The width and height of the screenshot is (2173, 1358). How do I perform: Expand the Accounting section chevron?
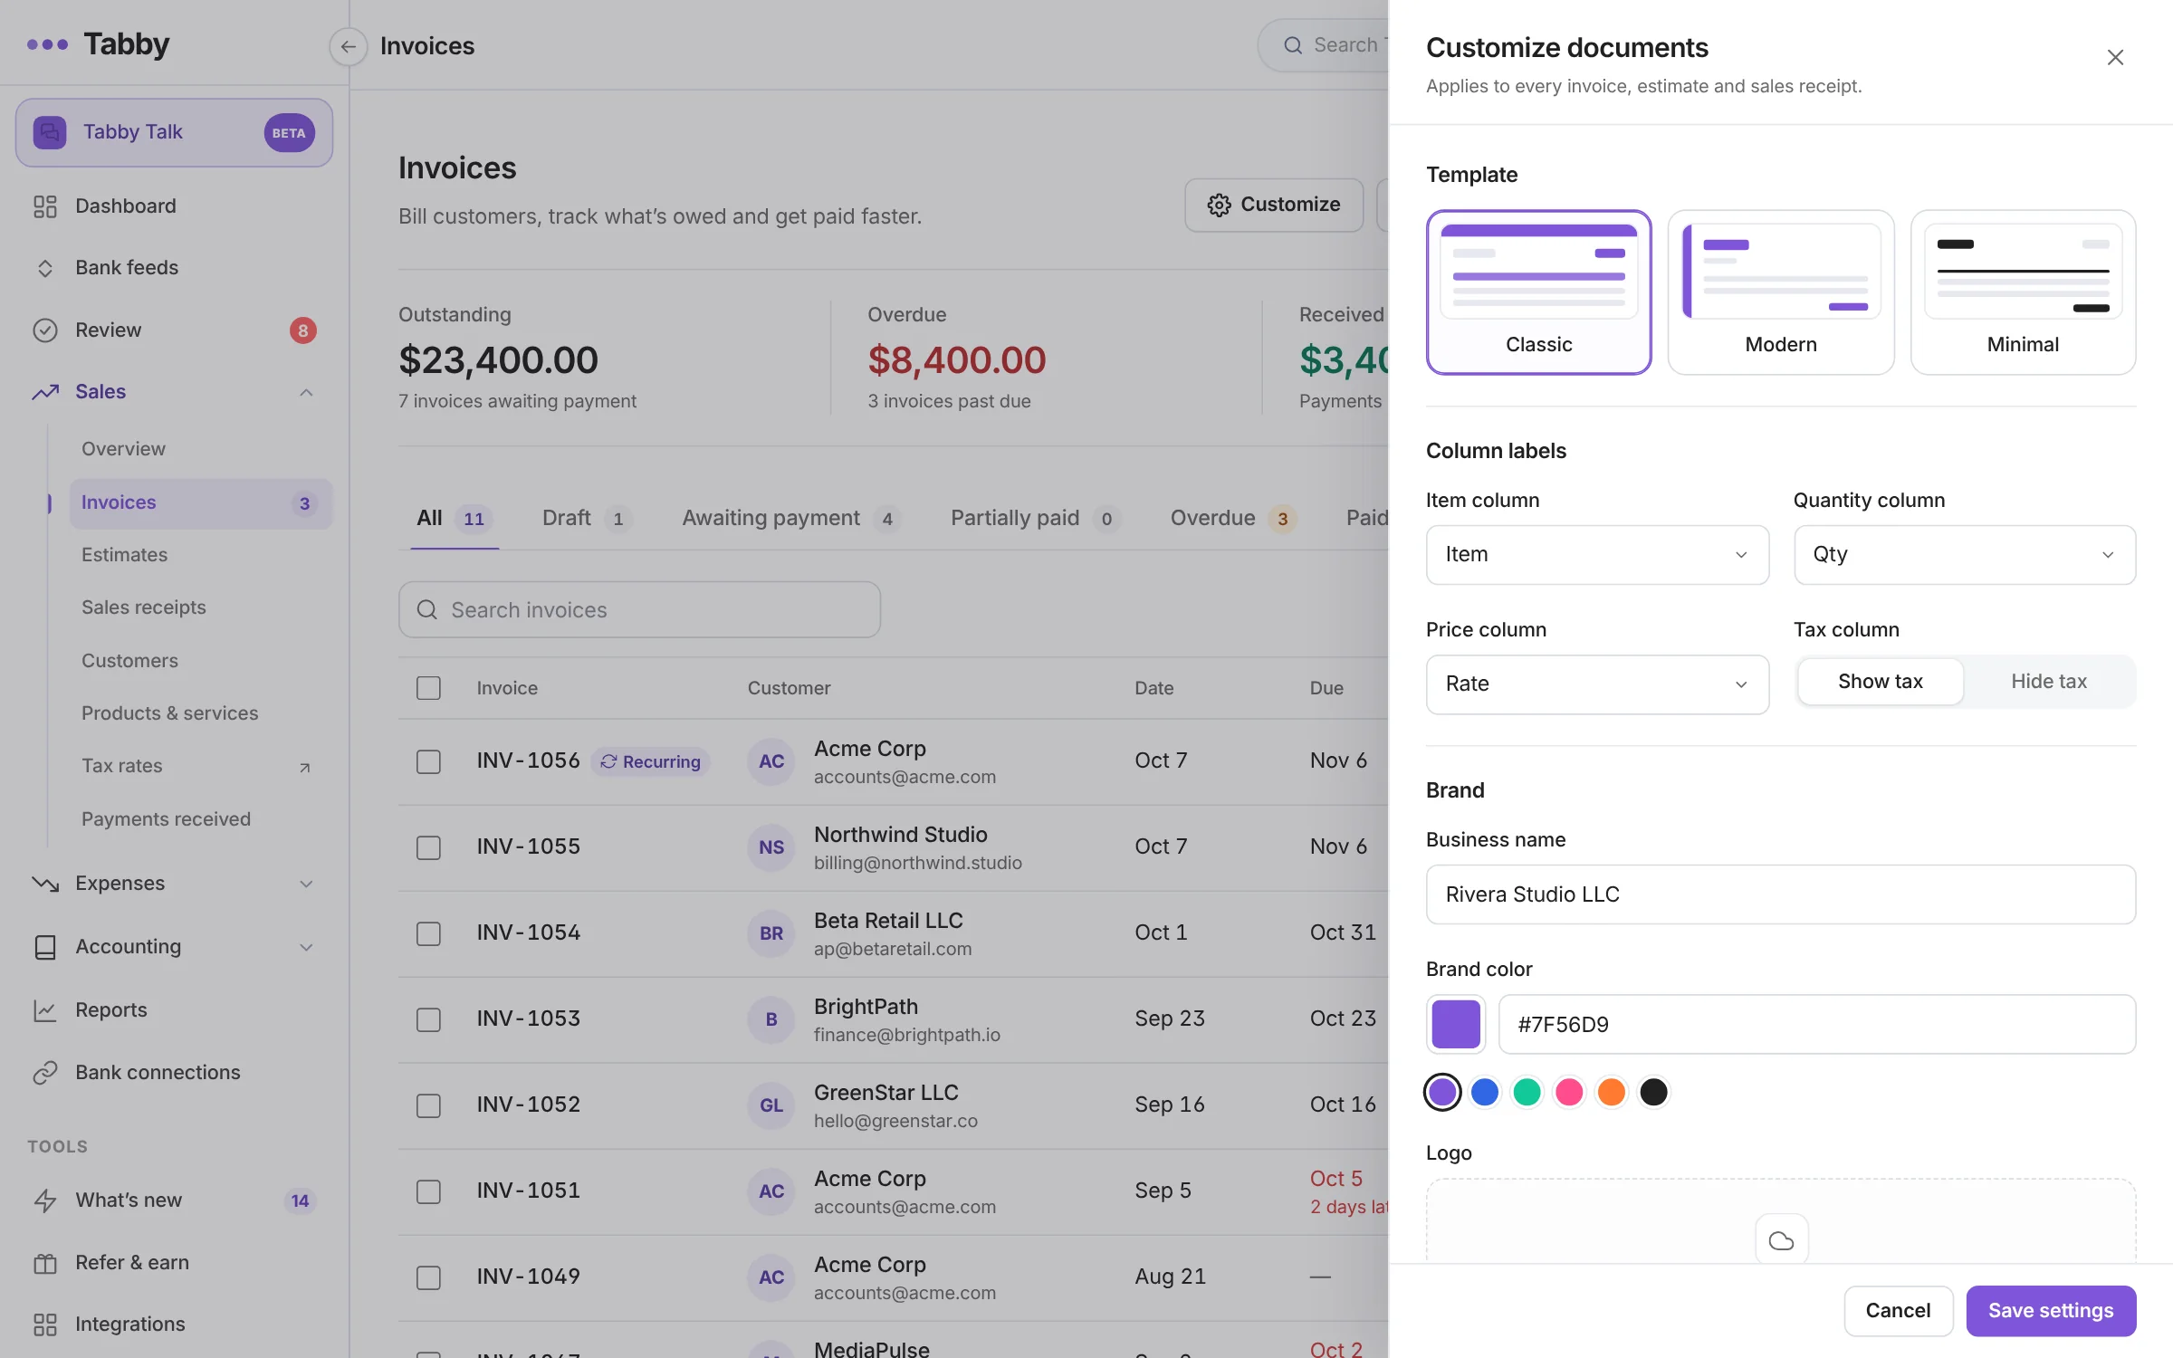[x=306, y=947]
